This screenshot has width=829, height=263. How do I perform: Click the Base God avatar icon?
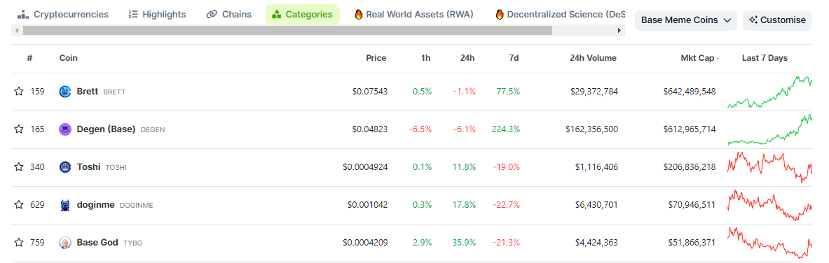coord(65,243)
